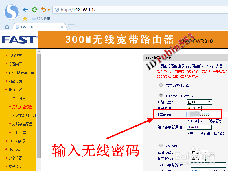228x171 pixels.
Task: Enable WPA-PSK/WPA2-PSK security mode
Action: pyautogui.click(x=160, y=95)
